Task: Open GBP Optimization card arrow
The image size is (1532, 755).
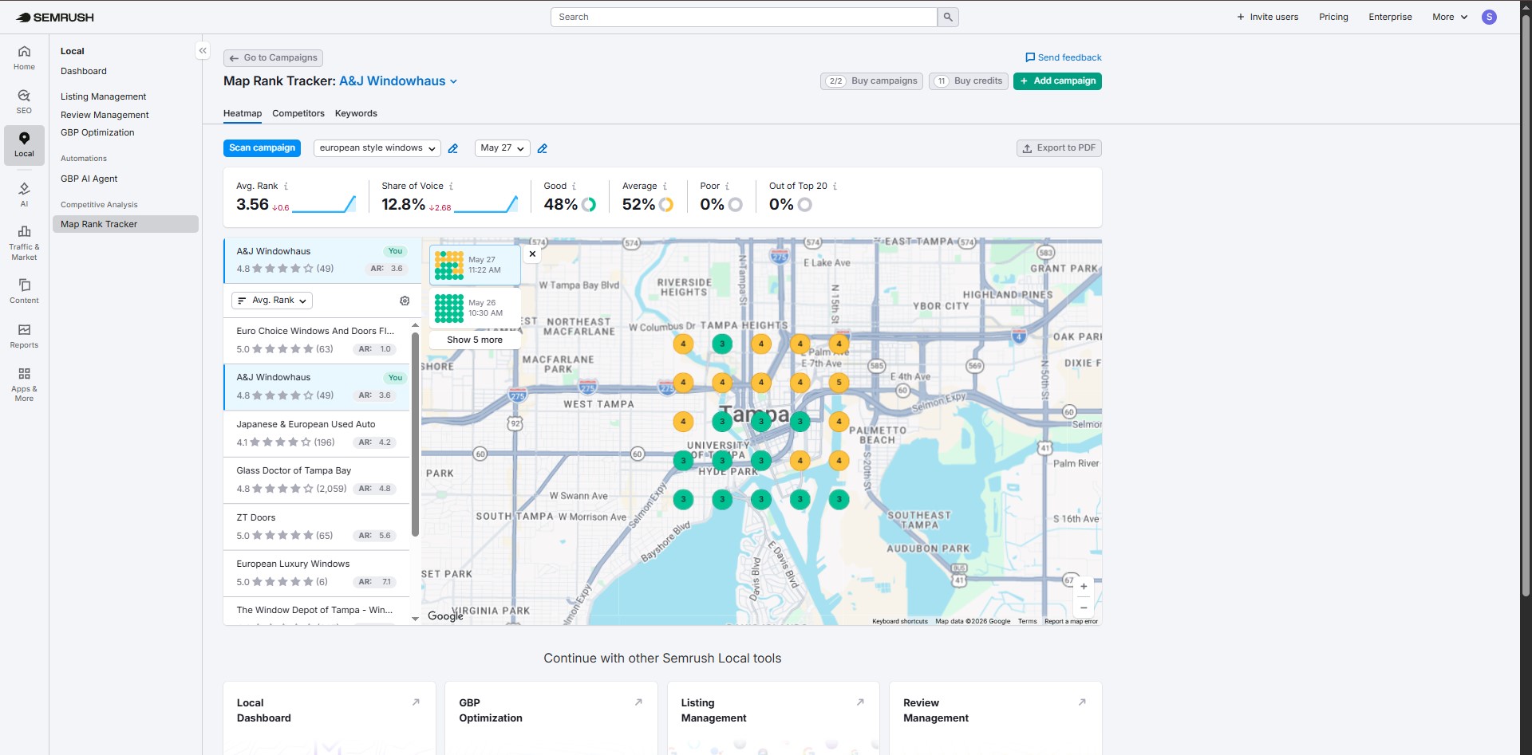Action: point(638,702)
